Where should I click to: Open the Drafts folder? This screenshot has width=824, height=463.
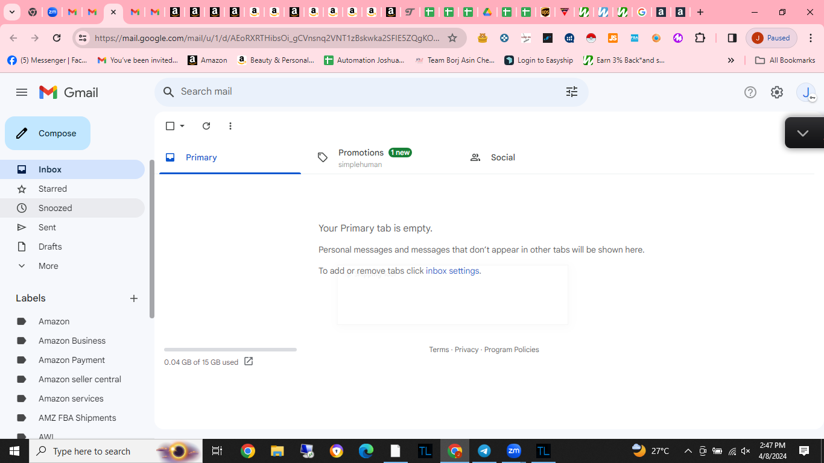click(72, 247)
